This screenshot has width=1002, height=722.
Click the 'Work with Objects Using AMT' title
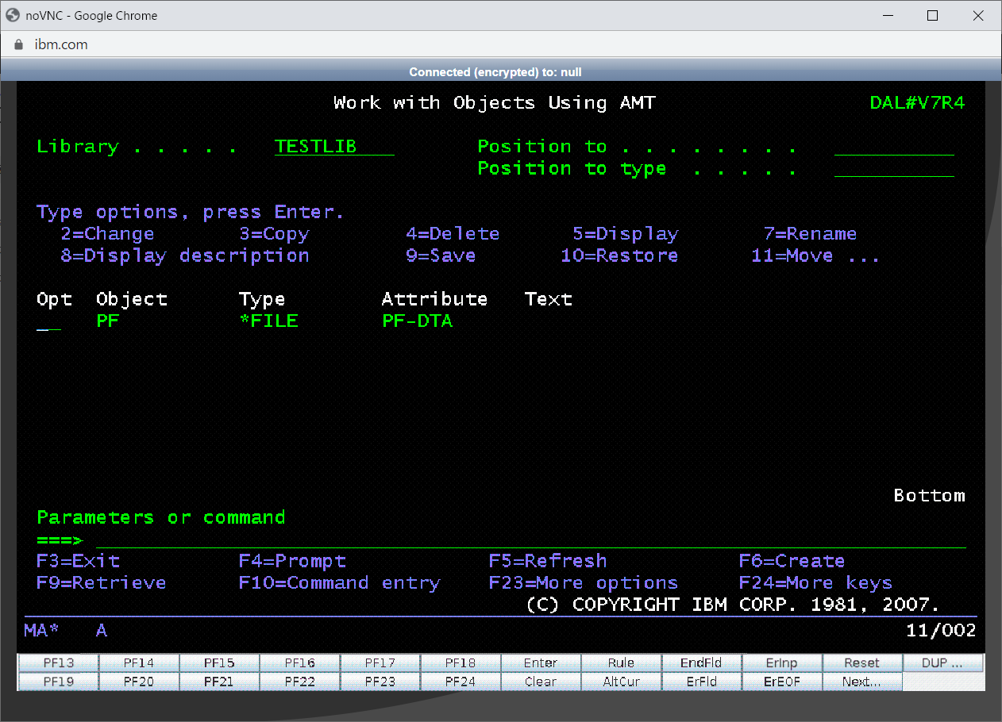coord(495,103)
